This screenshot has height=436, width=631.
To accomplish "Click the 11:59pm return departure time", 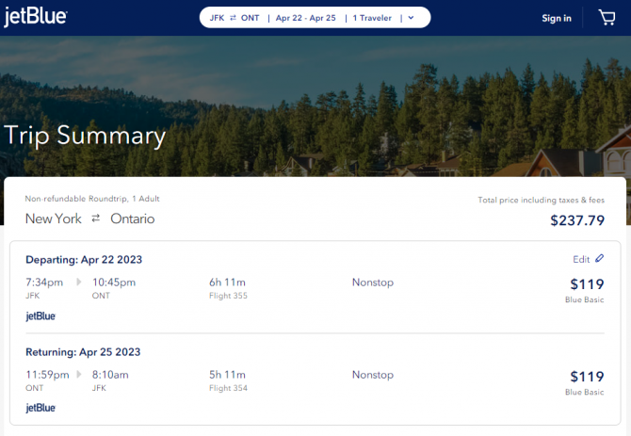I will coord(47,375).
